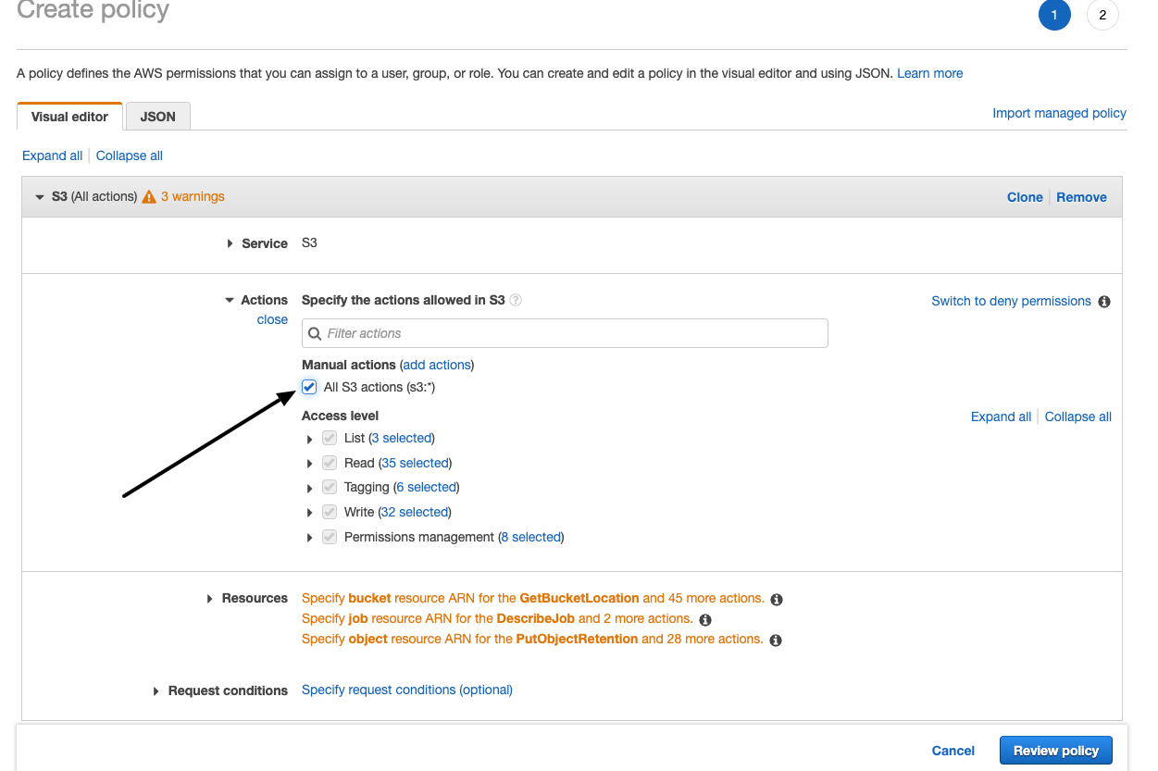
Task: Switch to the JSON tab
Action: click(x=157, y=117)
